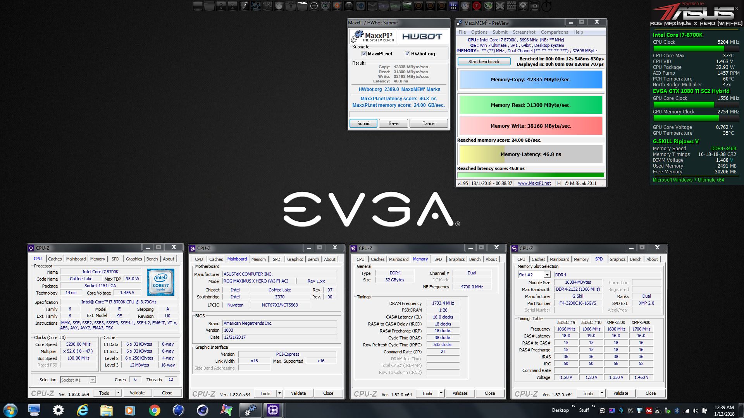
Task: Toggle the MaxxPI.net submit checkbox
Action: click(364, 54)
